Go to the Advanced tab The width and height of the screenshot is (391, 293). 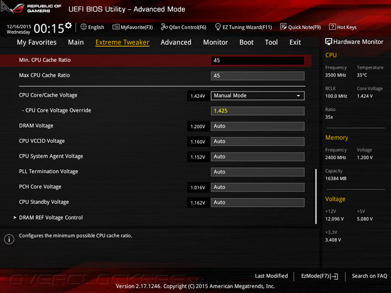click(176, 42)
